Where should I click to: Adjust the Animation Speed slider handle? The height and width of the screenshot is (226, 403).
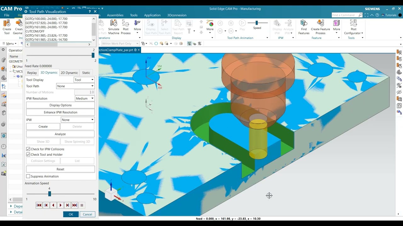49,194
